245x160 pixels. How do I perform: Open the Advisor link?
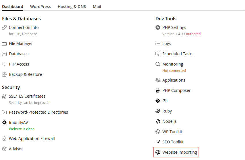click(16, 149)
